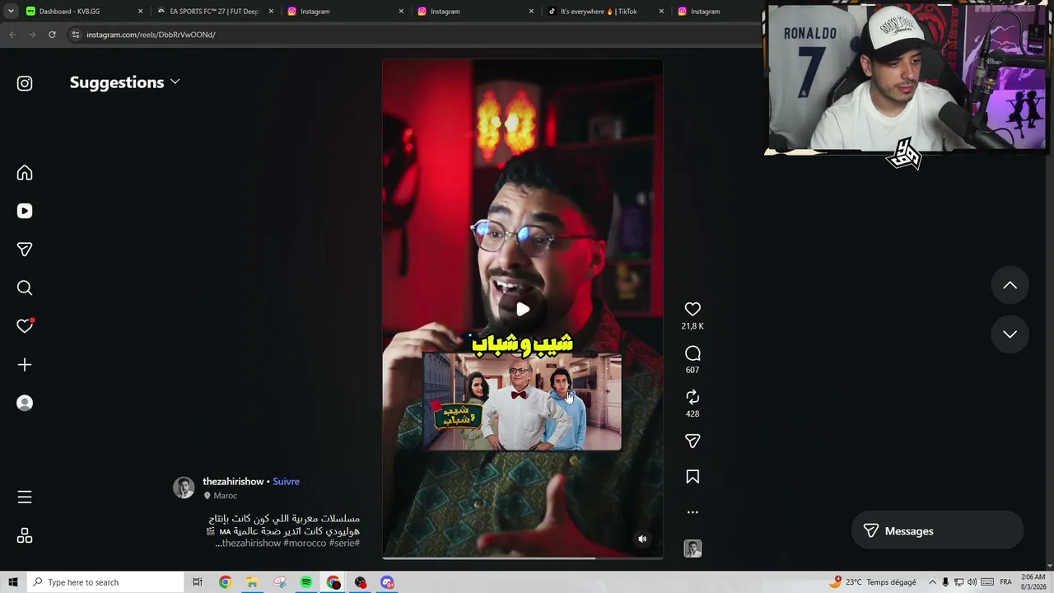The height and width of the screenshot is (593, 1054).
Task: Open the network tray icon
Action: (x=958, y=582)
